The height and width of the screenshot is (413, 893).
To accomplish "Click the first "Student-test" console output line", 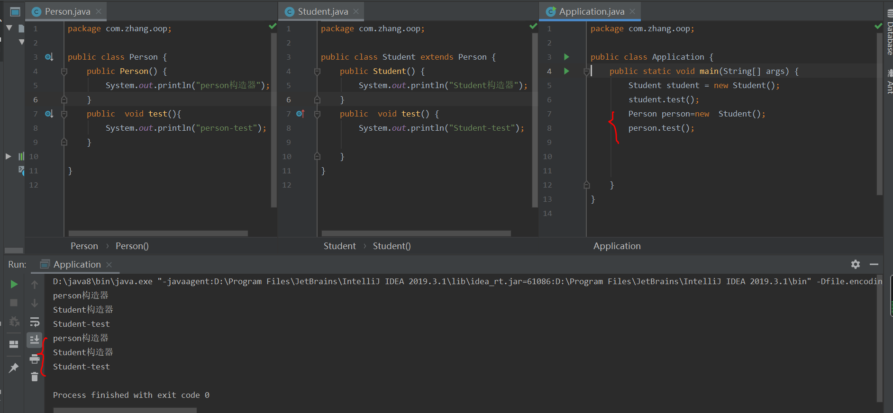I will [x=82, y=324].
